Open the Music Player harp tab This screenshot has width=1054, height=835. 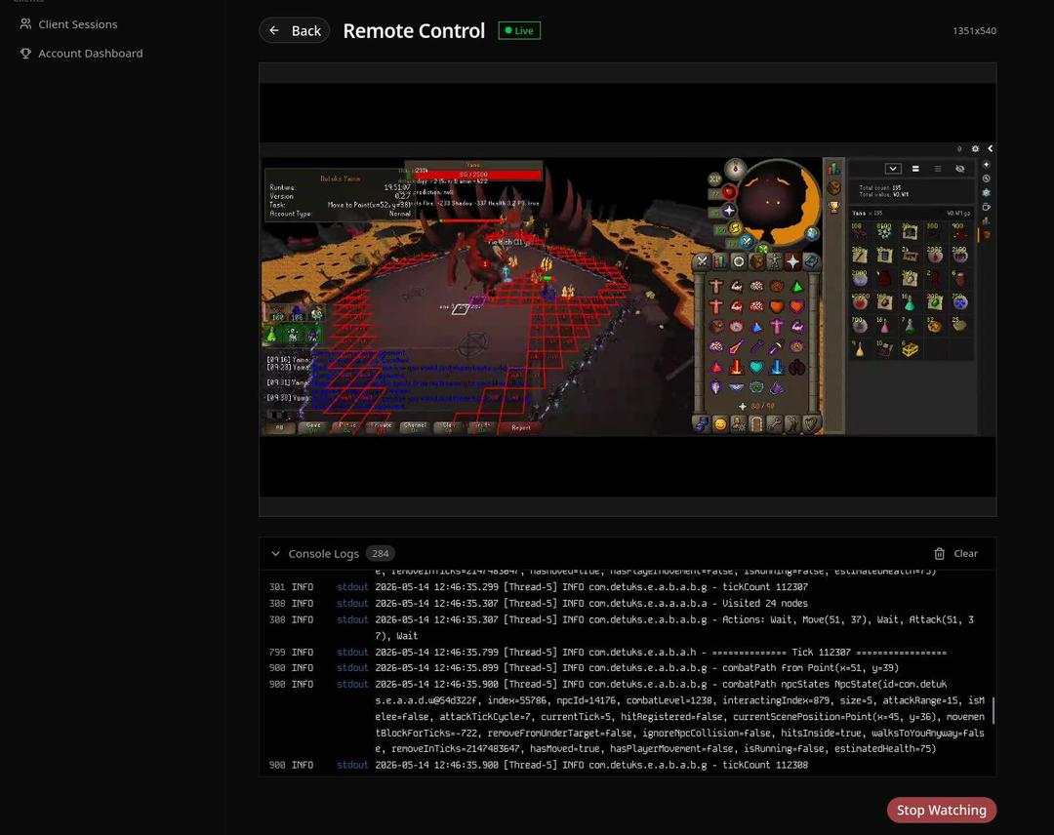click(811, 424)
